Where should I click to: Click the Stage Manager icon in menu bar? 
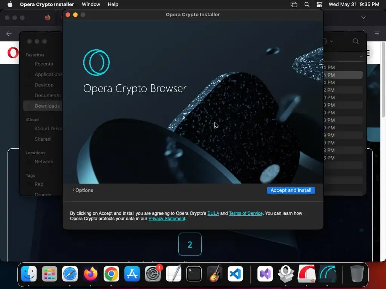pyautogui.click(x=294, y=5)
